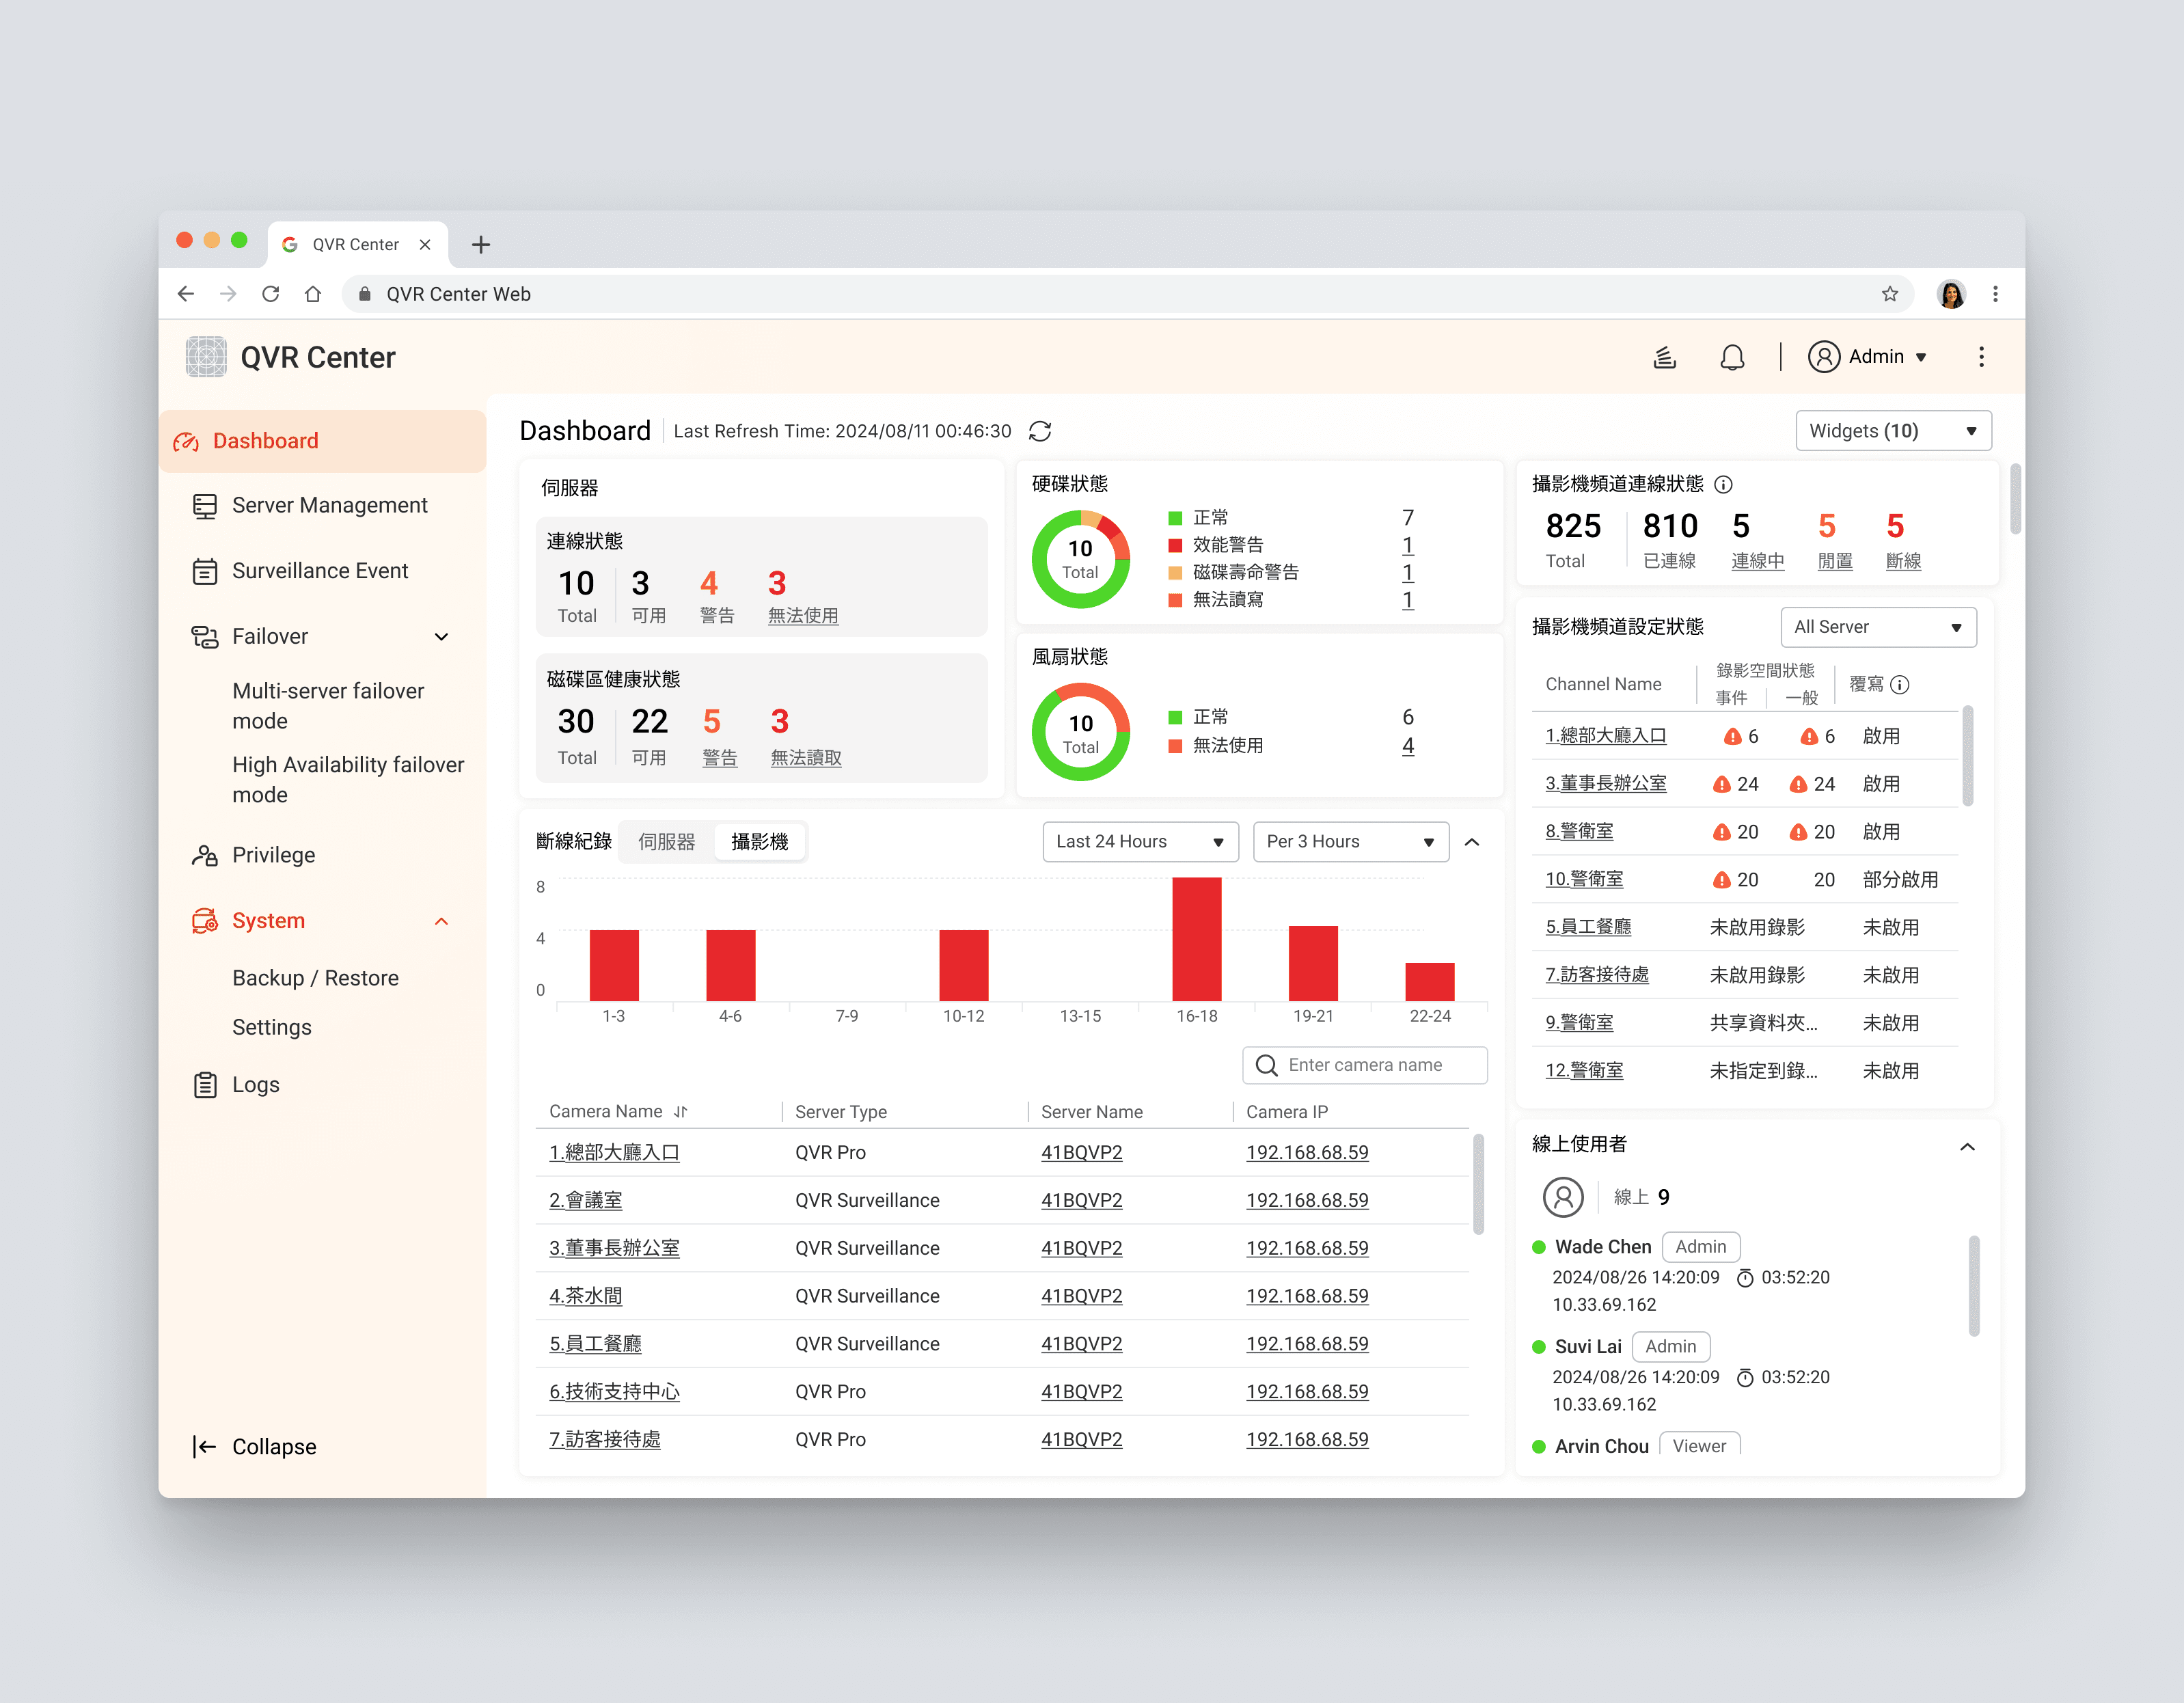Open Server Management from sidebar
The height and width of the screenshot is (1703, 2184).
pyautogui.click(x=329, y=505)
